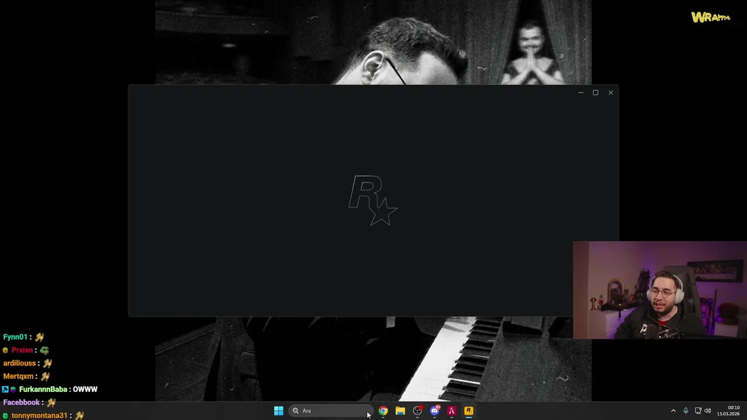
Task: Click chat username FurkannnBaba
Action: [43, 389]
